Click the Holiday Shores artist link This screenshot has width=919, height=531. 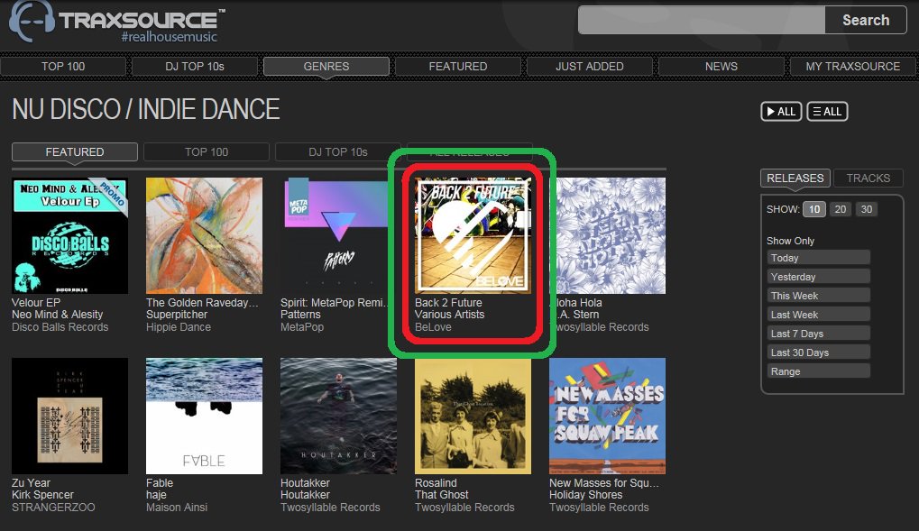(x=585, y=495)
